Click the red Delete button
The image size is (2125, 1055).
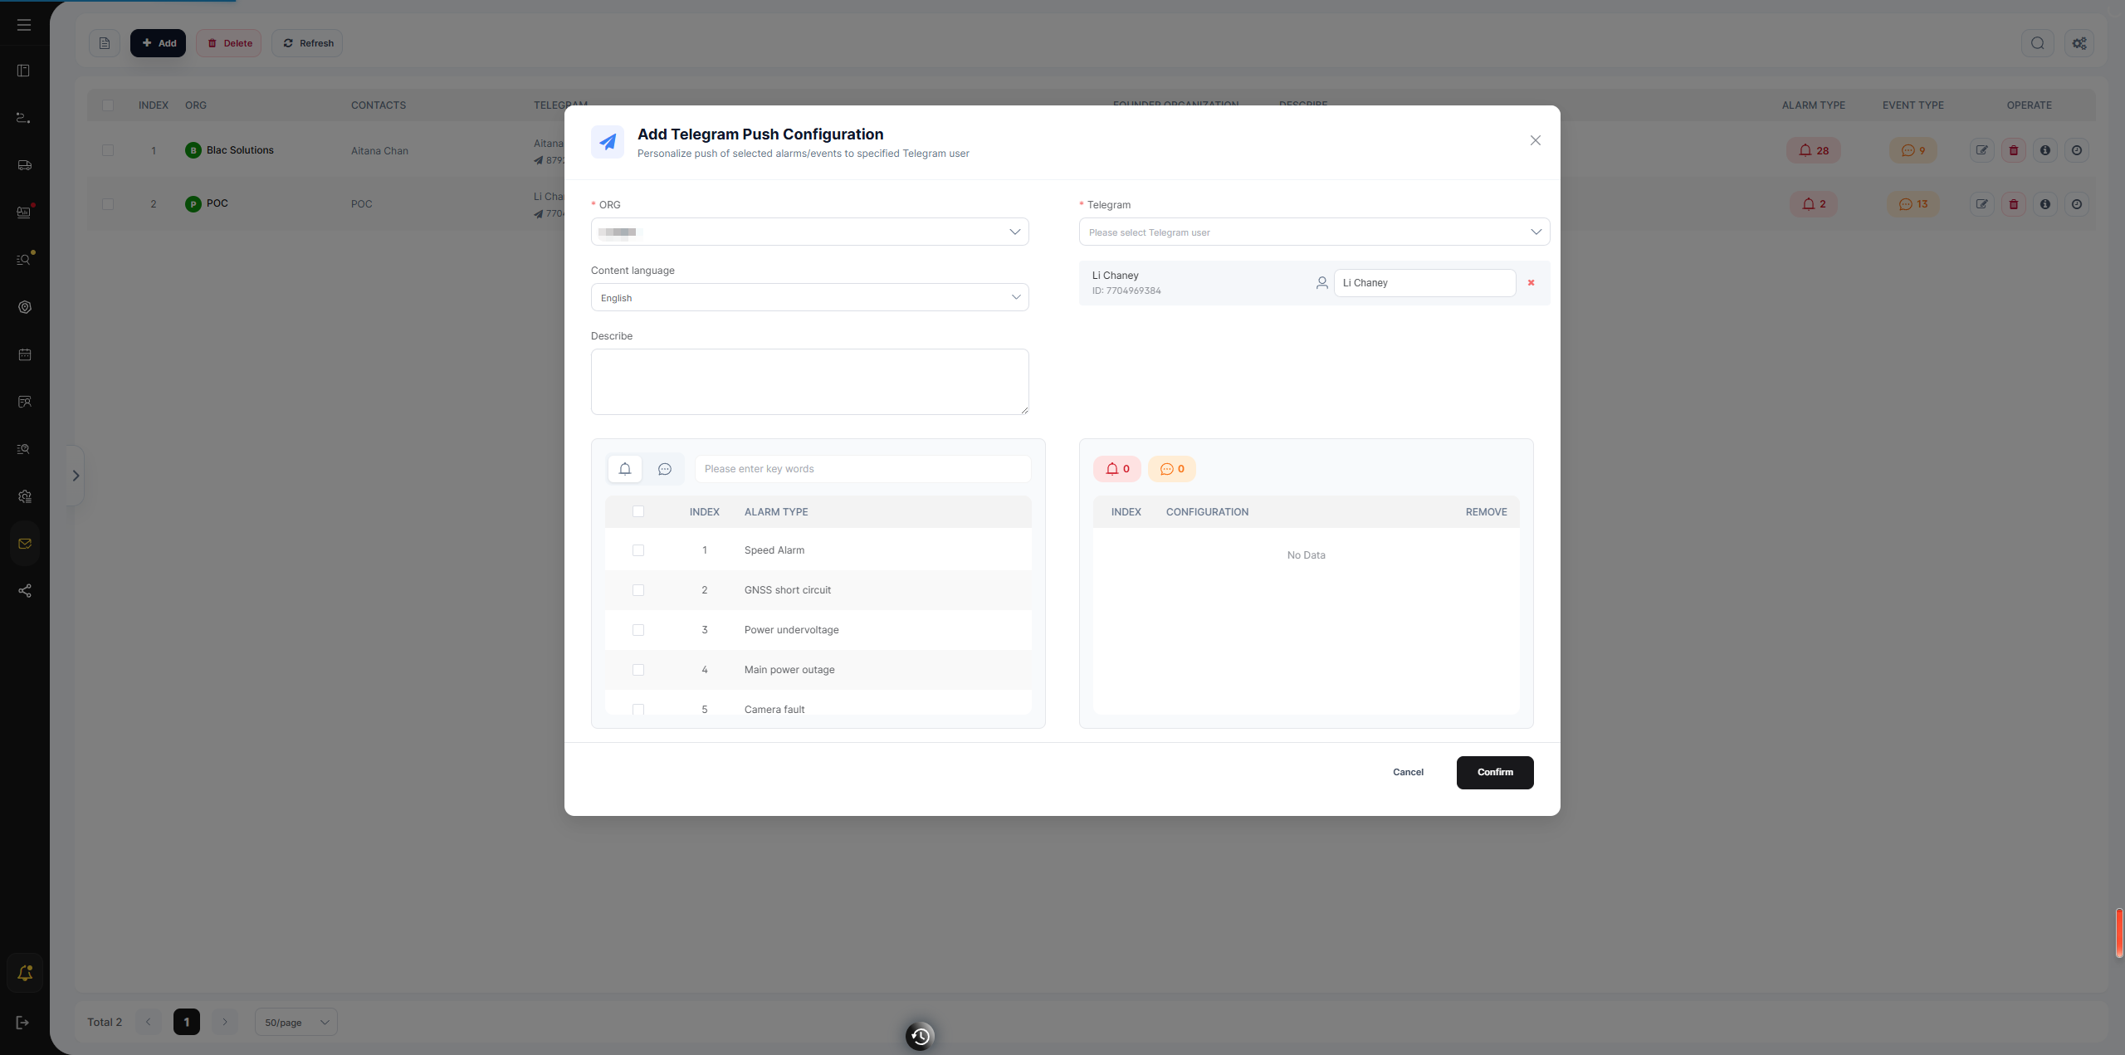229,43
